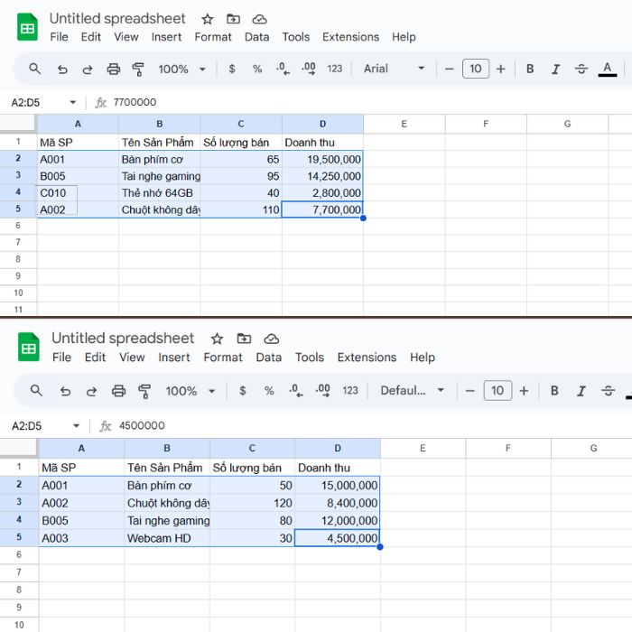Open more number formats 123 in top spreadsheet
The height and width of the screenshot is (632, 632).
tap(335, 69)
